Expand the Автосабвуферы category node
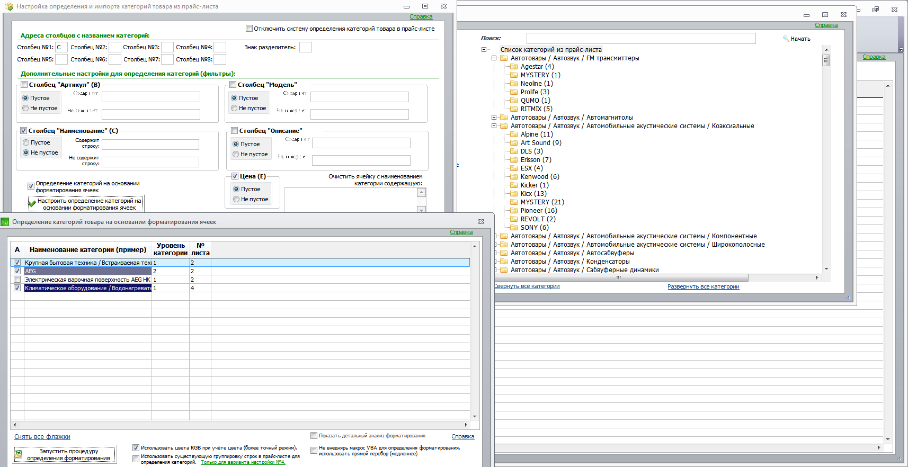Image resolution: width=908 pixels, height=467 pixels. [496, 253]
